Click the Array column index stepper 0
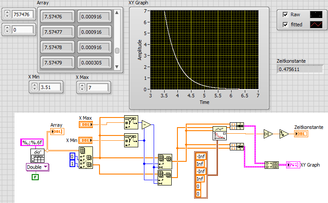The image size is (328, 203). pos(7,29)
